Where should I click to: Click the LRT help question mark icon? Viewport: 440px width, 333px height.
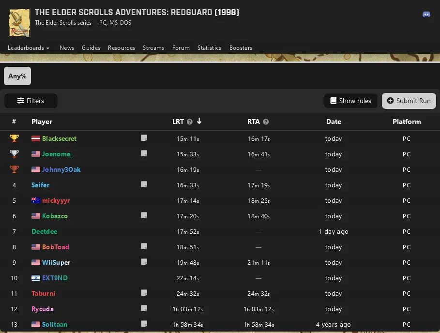pyautogui.click(x=190, y=122)
